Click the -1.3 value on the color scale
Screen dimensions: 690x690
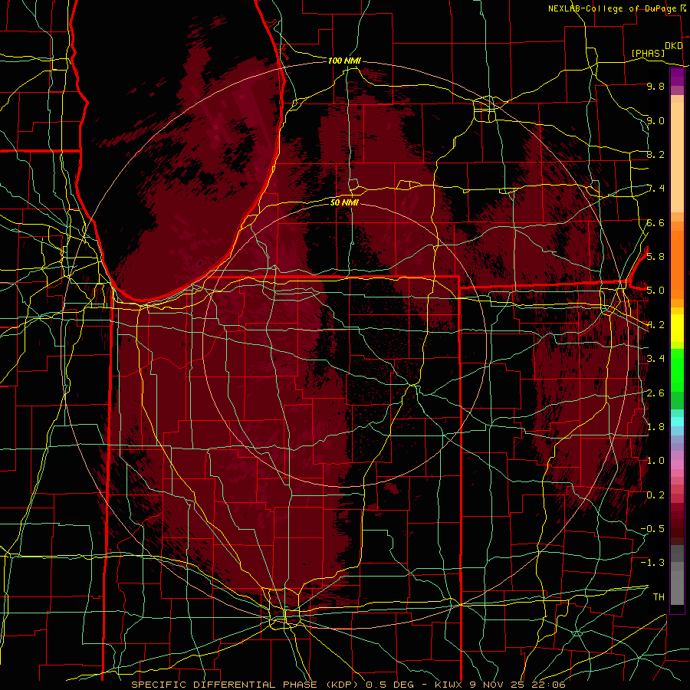point(652,563)
